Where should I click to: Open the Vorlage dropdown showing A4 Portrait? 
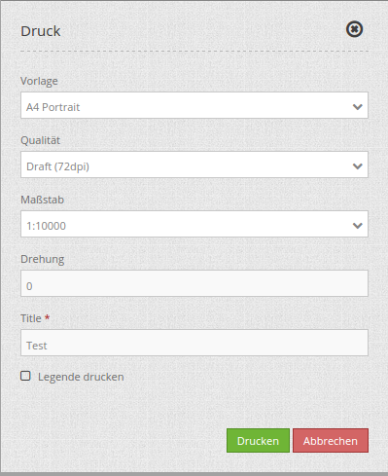click(x=194, y=105)
